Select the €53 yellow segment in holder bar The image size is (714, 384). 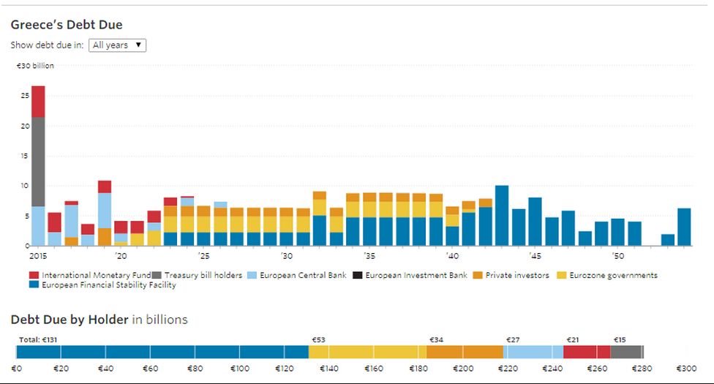pos(367,351)
